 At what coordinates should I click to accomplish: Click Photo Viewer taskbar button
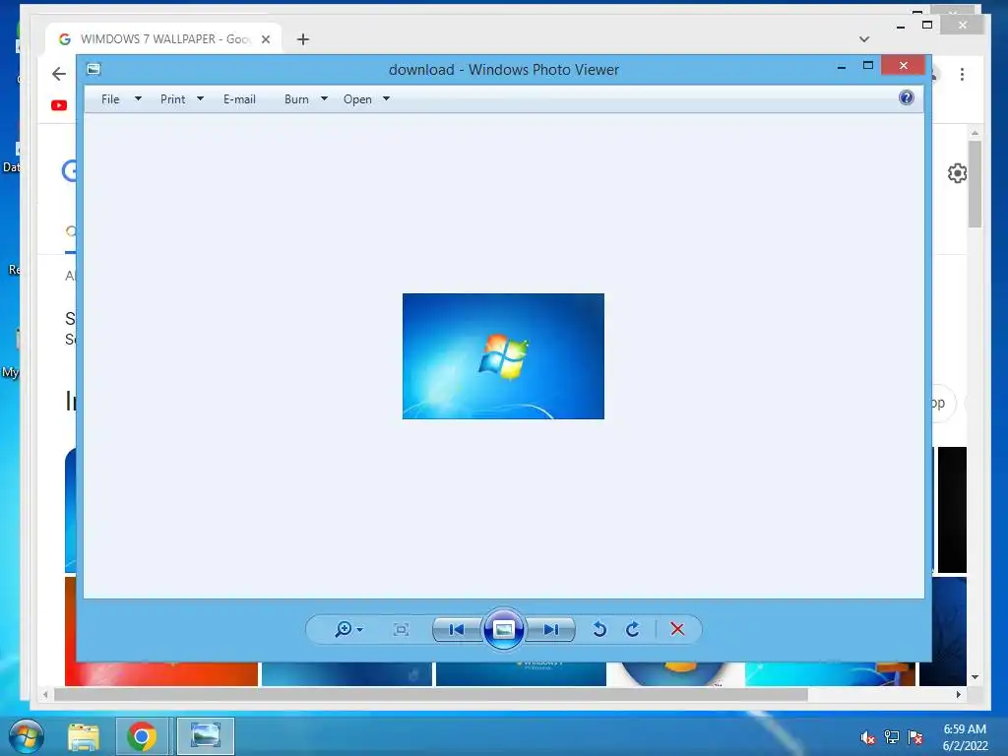coord(205,736)
